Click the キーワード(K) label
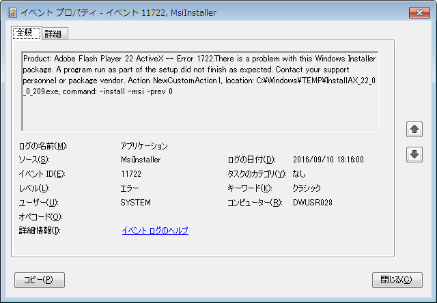Screen dimensions: 437x303 [250, 188]
